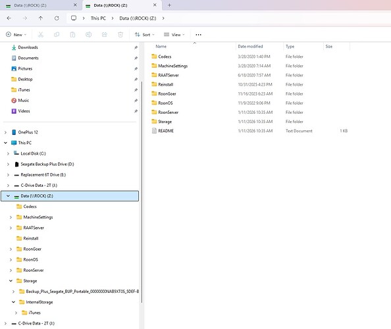Click the pin icon beside Music
The width and height of the screenshot is (391, 329).
pyautogui.click(x=136, y=101)
